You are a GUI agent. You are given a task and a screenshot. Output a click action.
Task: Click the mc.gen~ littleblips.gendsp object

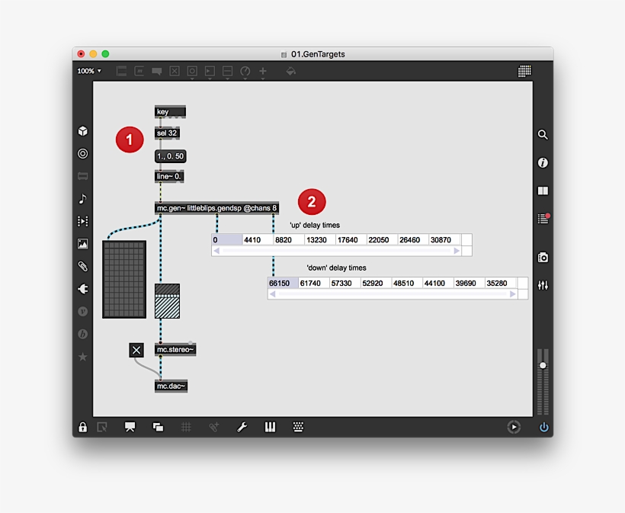(216, 207)
